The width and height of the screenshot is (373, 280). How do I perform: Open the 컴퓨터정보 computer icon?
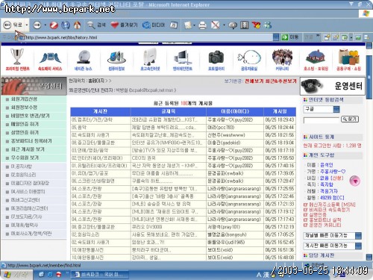[x=116, y=60]
